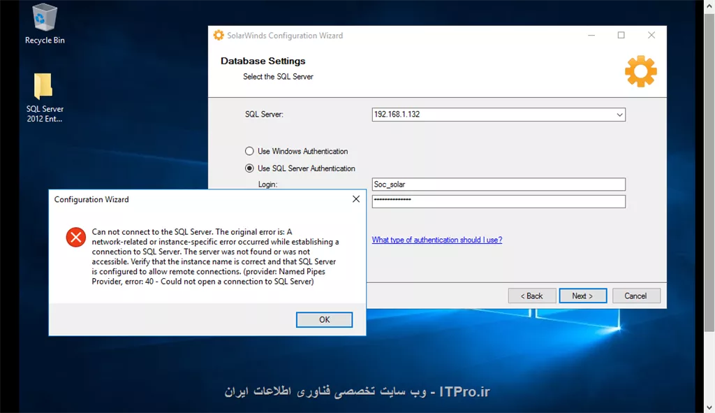Click OK in the error dialog
This screenshot has height=413, width=715.
[x=324, y=319]
